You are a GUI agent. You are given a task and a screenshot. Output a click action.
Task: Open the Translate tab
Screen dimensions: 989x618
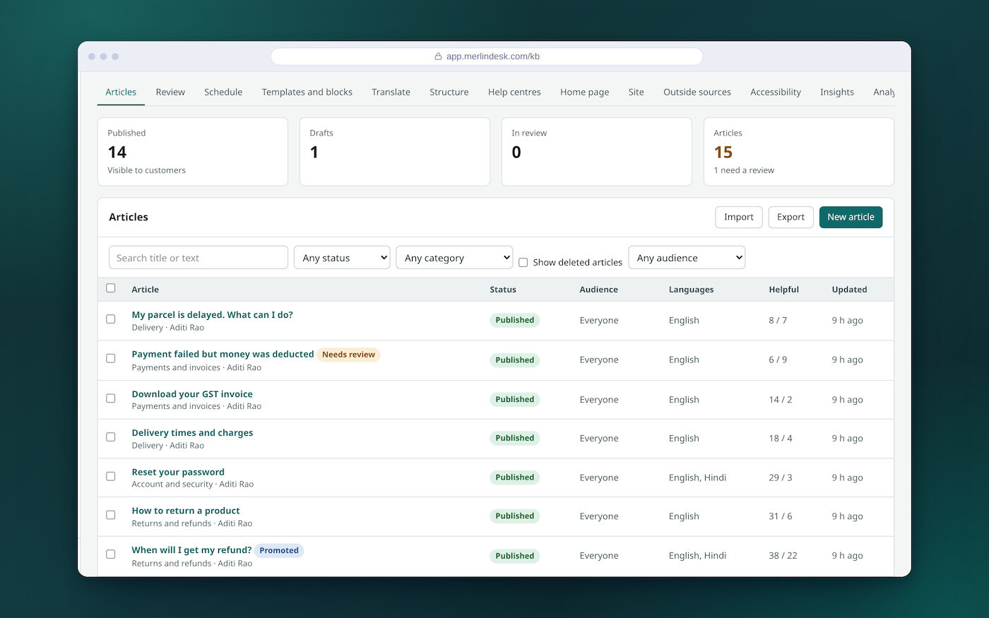391,92
